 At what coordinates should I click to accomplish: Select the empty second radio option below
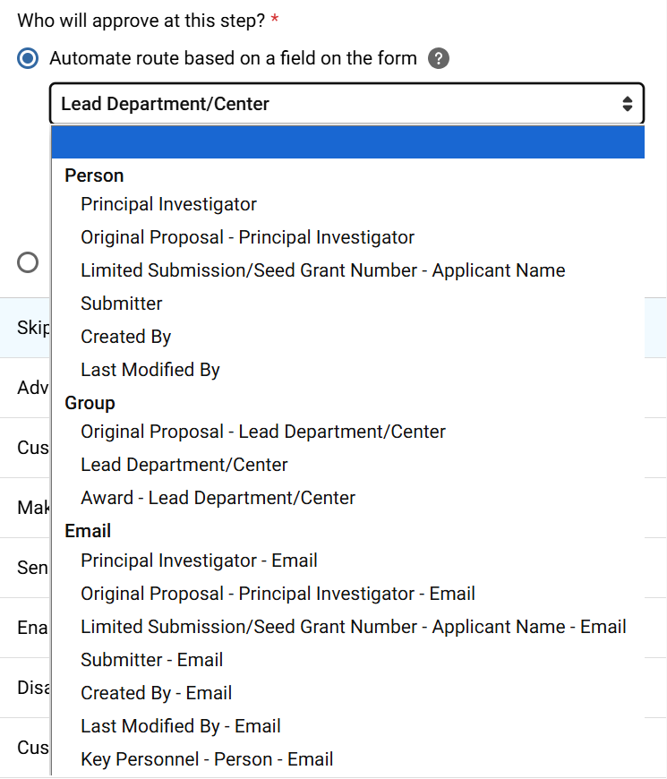[x=28, y=262]
